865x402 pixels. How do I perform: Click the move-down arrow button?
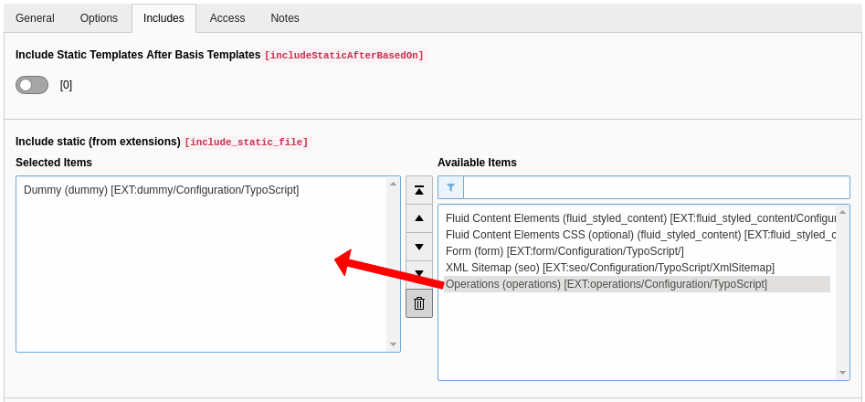[x=419, y=247]
